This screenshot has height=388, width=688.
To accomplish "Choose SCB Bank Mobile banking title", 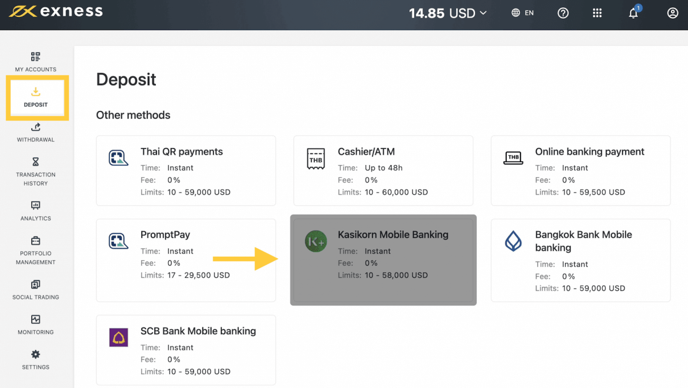I will pyautogui.click(x=198, y=331).
